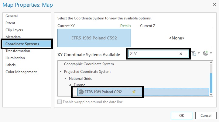Collapse the Projected Coordinate System node
Image resolution: width=219 pixels, height=122 pixels.
(x=61, y=72)
